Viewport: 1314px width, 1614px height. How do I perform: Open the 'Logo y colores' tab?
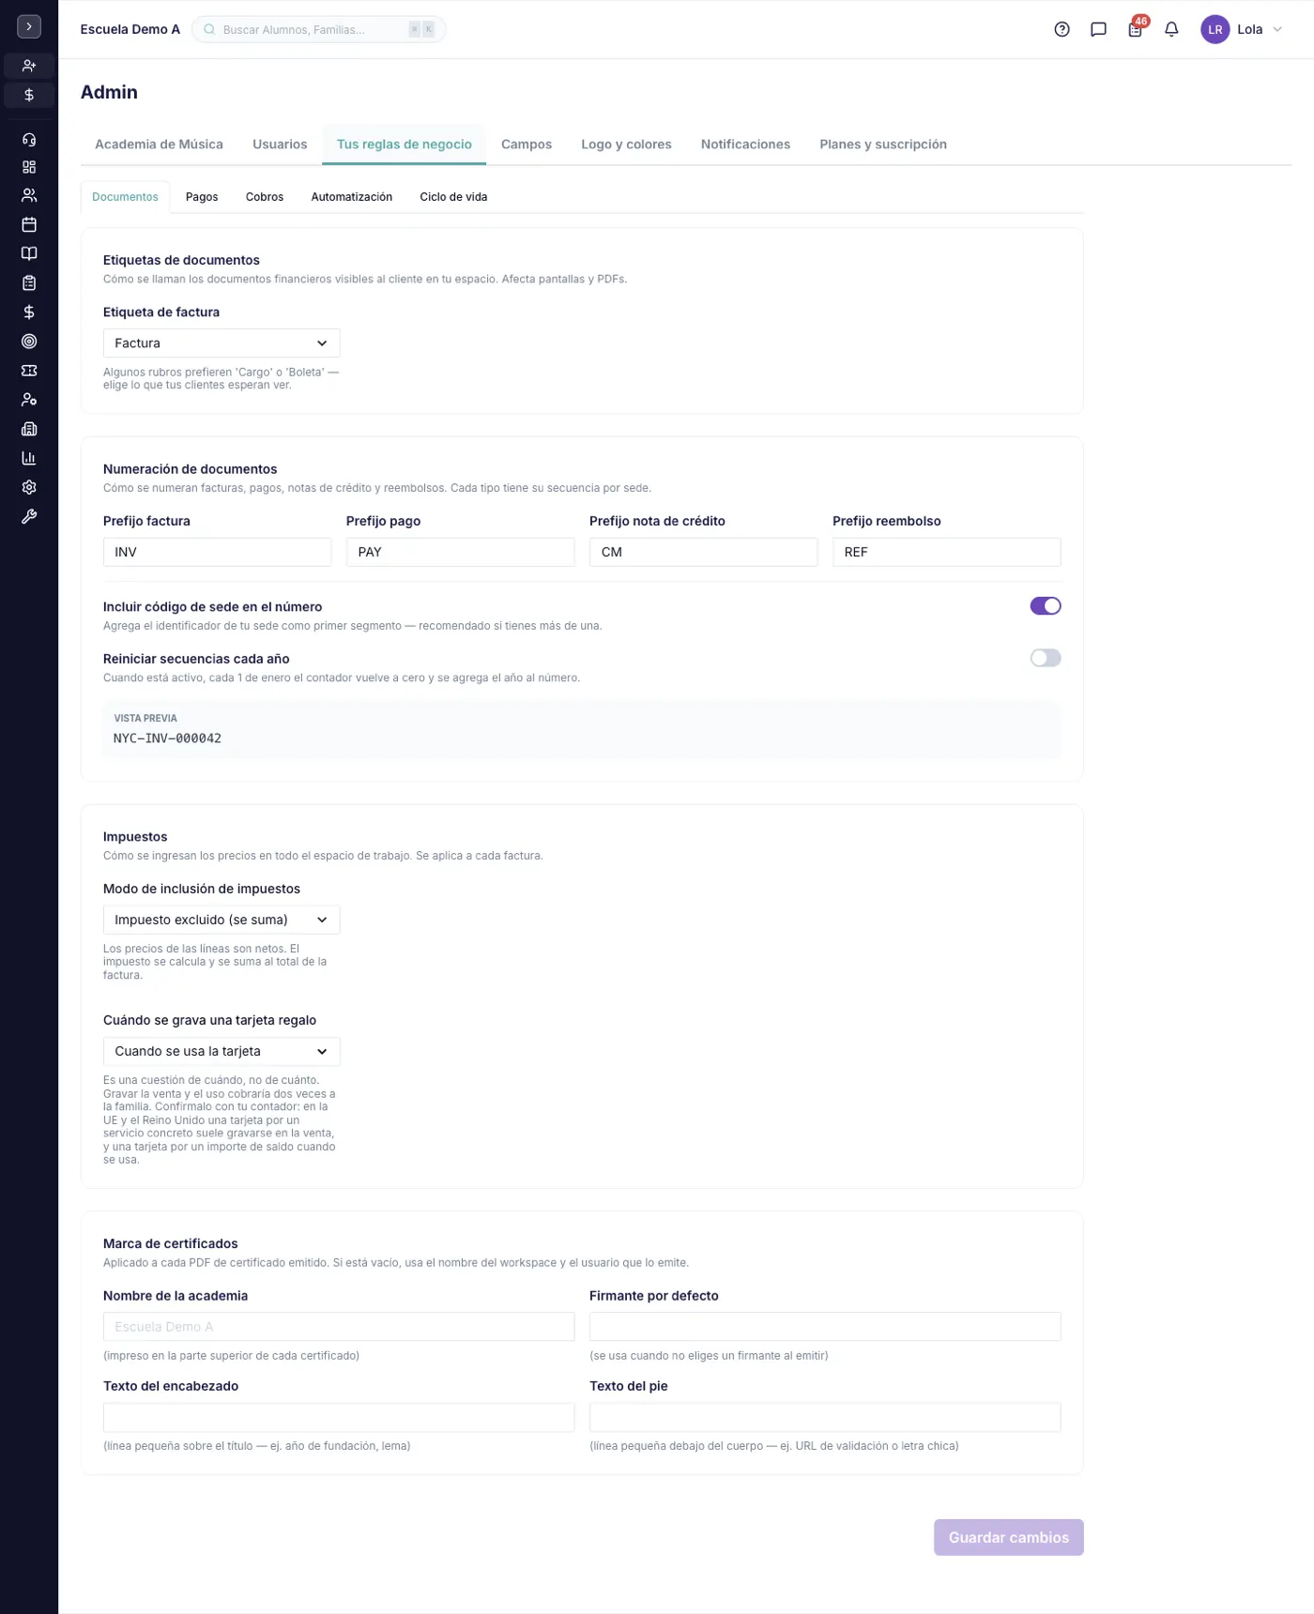click(x=626, y=145)
